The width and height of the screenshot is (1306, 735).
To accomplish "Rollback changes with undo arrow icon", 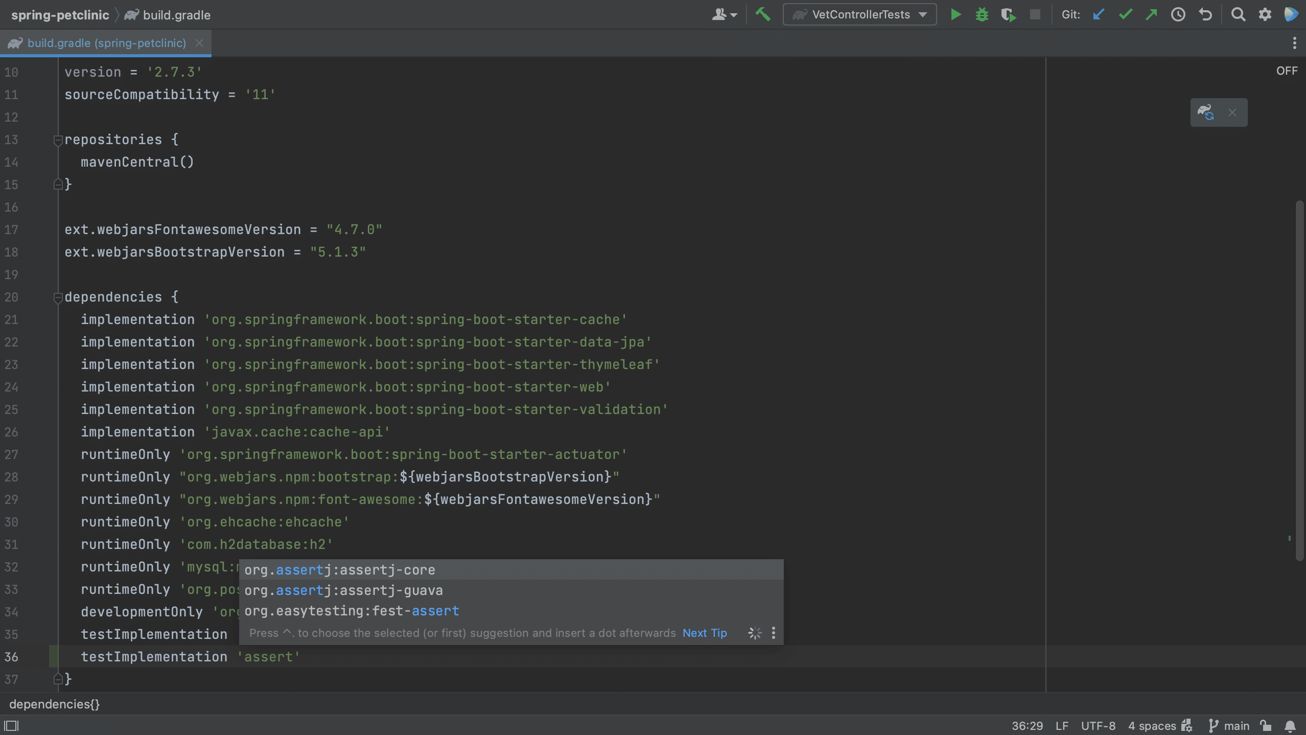I will [1205, 14].
